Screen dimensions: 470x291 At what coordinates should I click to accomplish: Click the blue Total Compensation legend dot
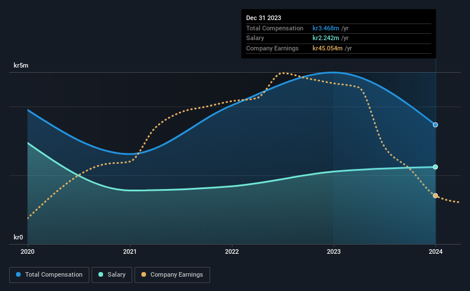[x=18, y=274]
